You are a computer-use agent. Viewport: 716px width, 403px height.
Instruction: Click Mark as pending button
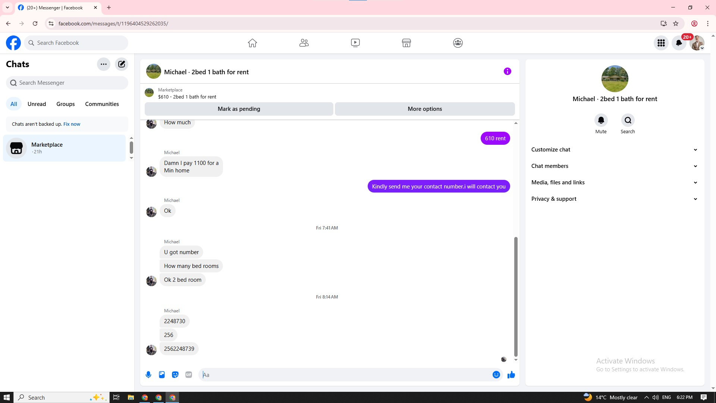(x=239, y=109)
